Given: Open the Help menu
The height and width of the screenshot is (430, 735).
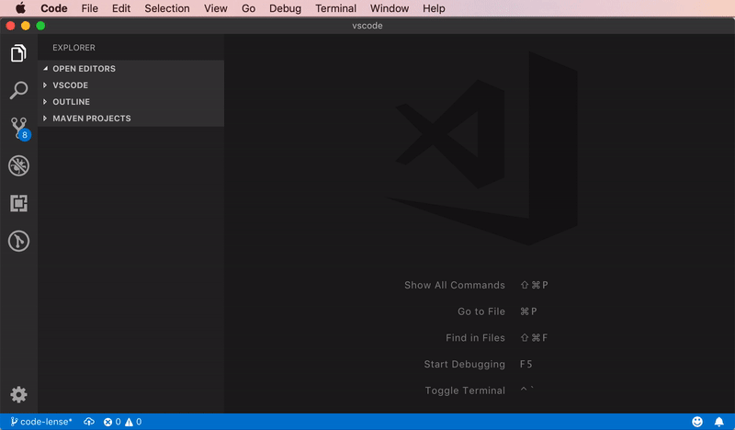Looking at the screenshot, I should coord(434,8).
